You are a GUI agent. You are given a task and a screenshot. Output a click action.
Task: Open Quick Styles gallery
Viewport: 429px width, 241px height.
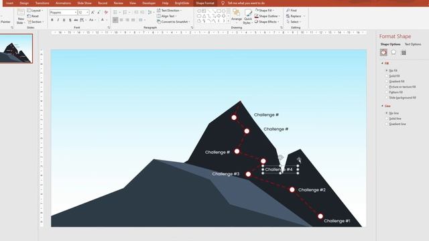pos(248,16)
